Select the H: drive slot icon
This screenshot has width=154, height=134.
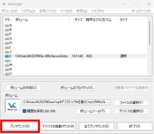pos(7,43)
